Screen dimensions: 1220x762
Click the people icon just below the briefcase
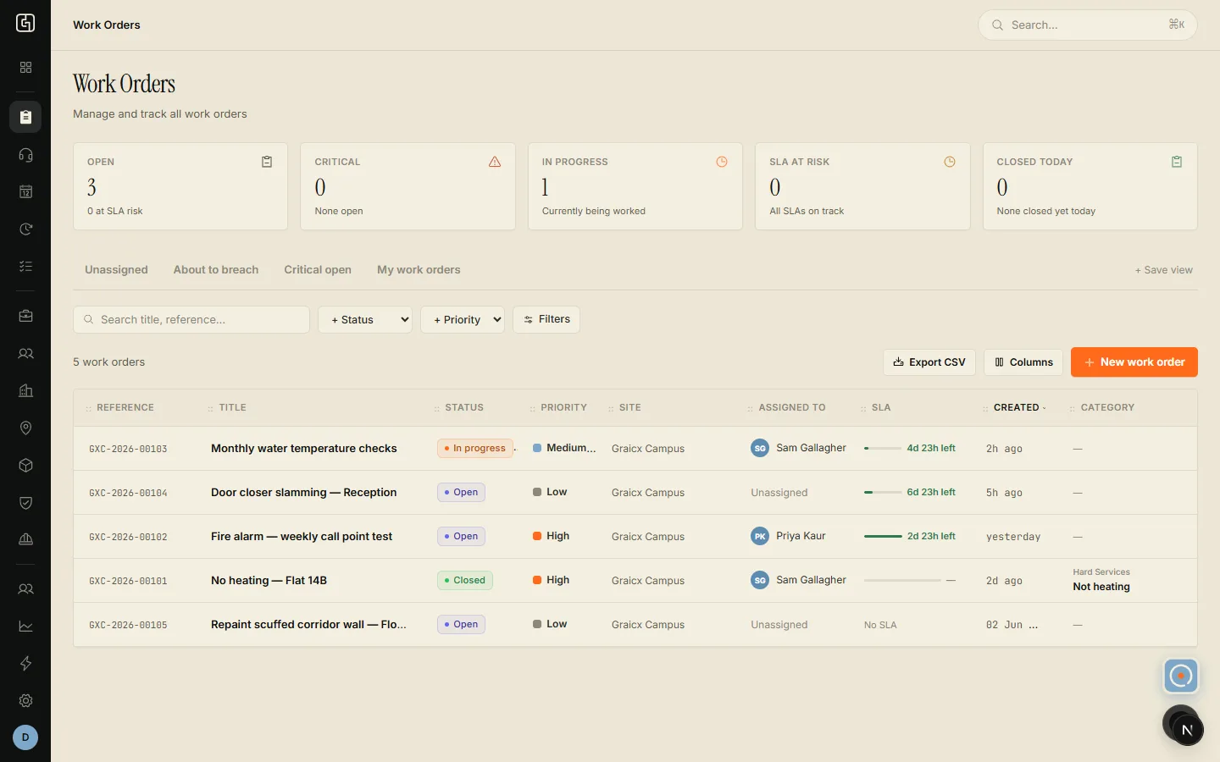(x=25, y=353)
